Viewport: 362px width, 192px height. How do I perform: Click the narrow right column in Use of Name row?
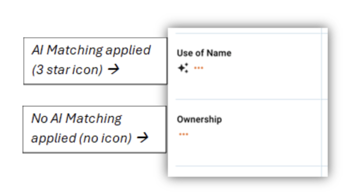point(324,66)
